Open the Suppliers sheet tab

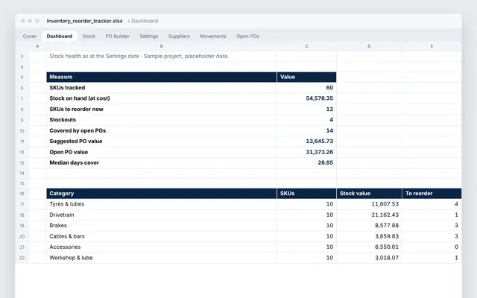click(179, 37)
